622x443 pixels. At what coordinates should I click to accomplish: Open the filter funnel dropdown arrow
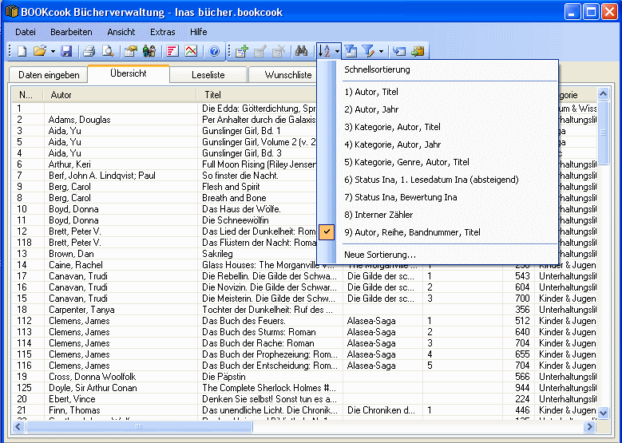[382, 52]
